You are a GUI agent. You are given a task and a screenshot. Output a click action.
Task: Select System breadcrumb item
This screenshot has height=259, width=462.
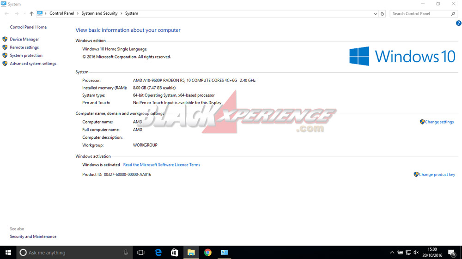coord(131,13)
